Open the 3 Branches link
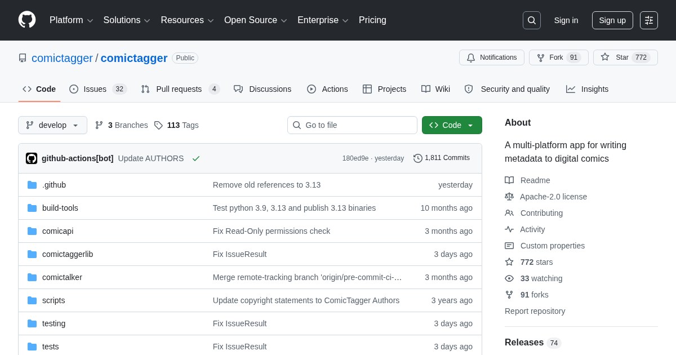The height and width of the screenshot is (355, 676). click(x=121, y=125)
